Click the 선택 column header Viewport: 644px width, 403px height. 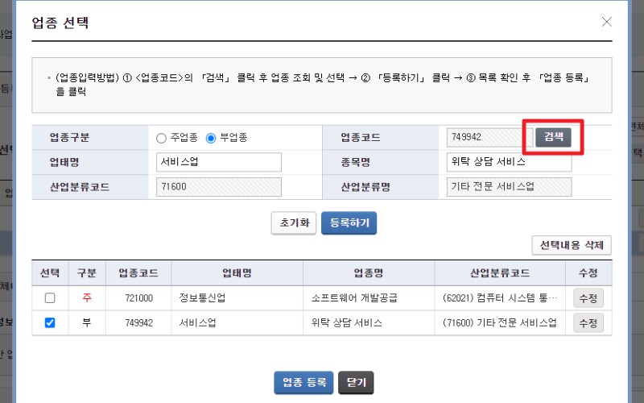tap(50, 273)
